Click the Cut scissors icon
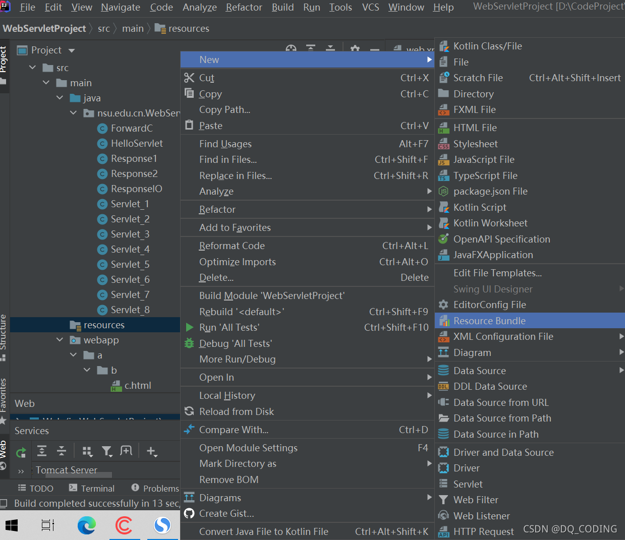The height and width of the screenshot is (540, 625). tap(189, 78)
